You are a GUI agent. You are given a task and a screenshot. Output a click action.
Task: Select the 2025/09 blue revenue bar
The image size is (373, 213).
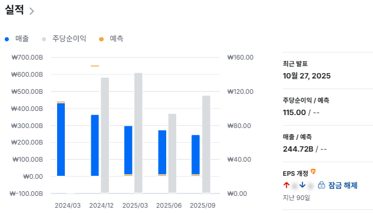(196, 155)
